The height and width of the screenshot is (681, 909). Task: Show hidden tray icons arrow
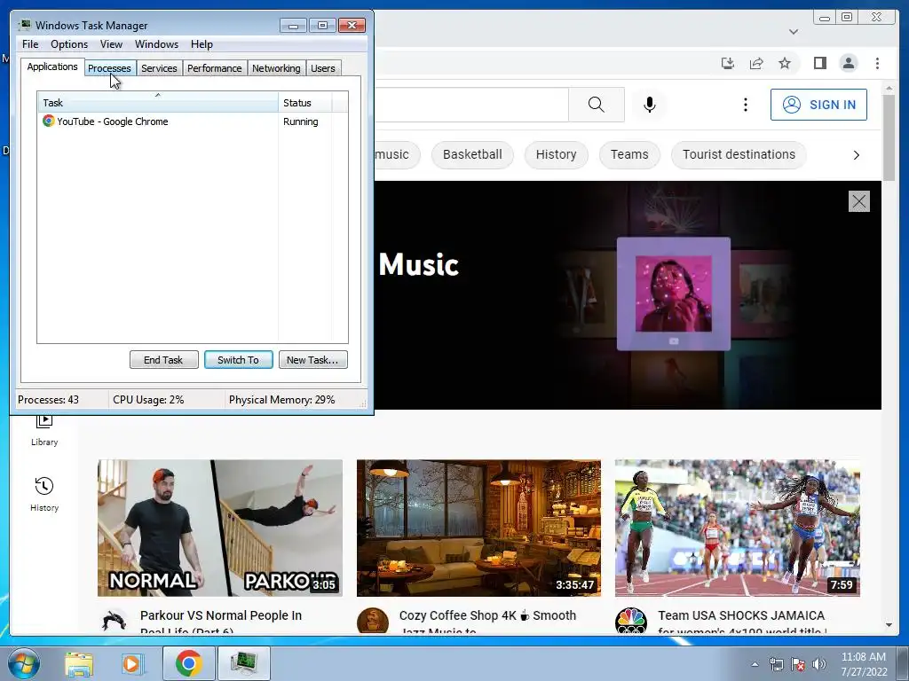point(755,664)
